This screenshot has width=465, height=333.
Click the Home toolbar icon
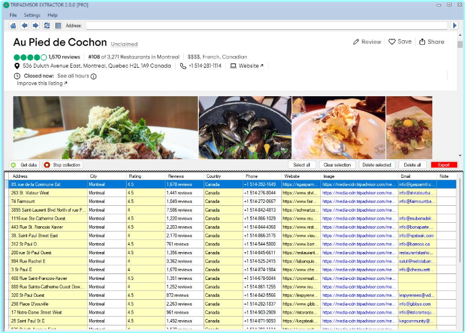coord(13,26)
